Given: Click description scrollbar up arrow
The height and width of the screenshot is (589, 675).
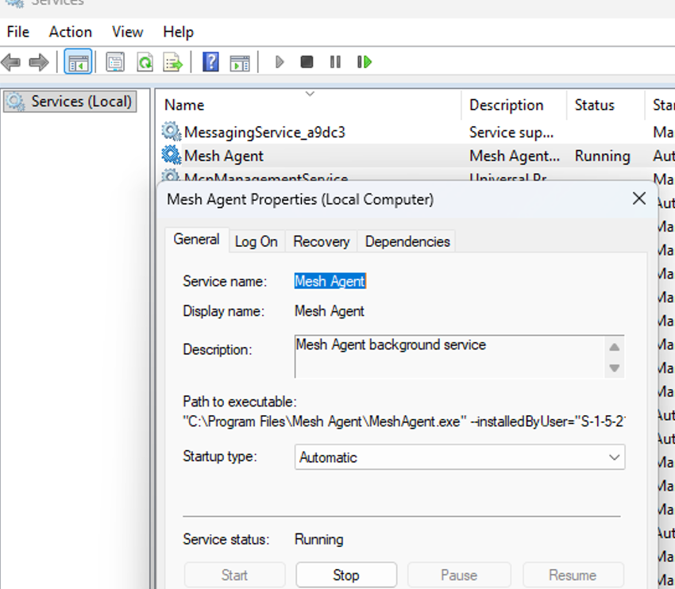Looking at the screenshot, I should (615, 347).
